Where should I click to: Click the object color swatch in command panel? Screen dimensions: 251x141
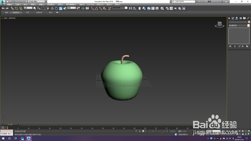tap(249, 22)
